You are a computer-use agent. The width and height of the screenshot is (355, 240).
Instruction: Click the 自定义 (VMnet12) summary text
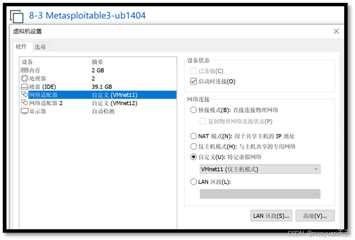[x=114, y=103]
